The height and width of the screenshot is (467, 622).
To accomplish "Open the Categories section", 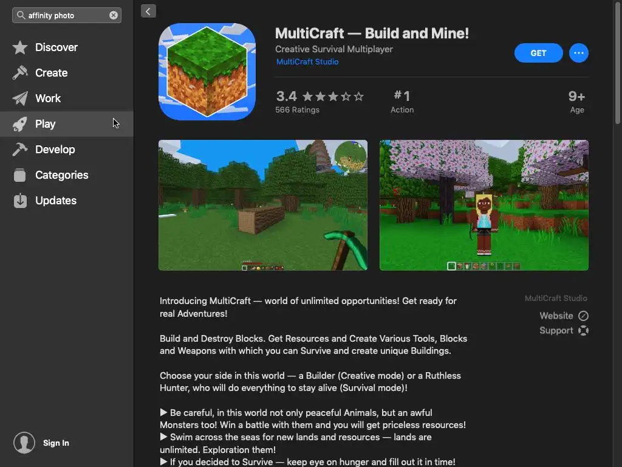I will tap(67, 175).
